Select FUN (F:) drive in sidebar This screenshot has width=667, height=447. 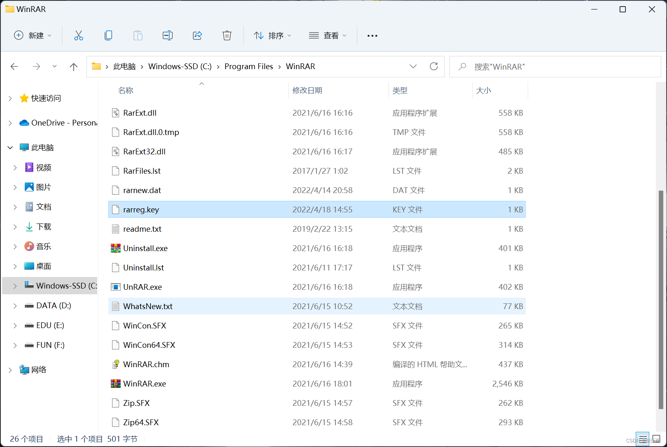50,345
